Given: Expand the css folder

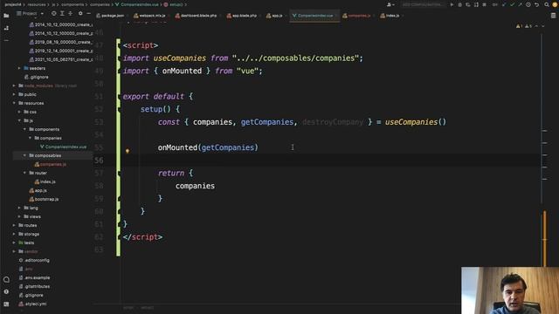Looking at the screenshot, I should pyautogui.click(x=19, y=112).
